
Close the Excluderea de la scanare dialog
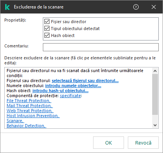click(x=154, y=7)
